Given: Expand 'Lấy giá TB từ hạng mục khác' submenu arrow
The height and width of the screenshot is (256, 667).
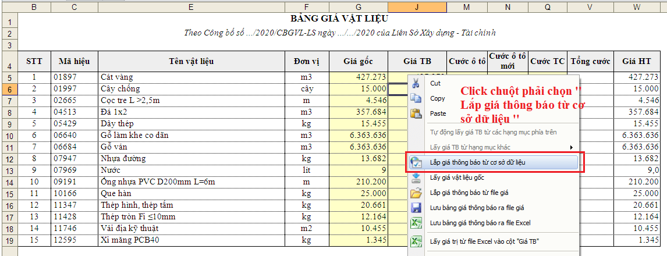Looking at the screenshot, I should pyautogui.click(x=571, y=147).
